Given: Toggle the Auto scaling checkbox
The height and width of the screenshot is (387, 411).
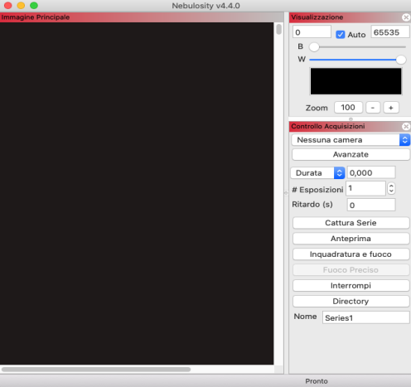Looking at the screenshot, I should (x=341, y=35).
